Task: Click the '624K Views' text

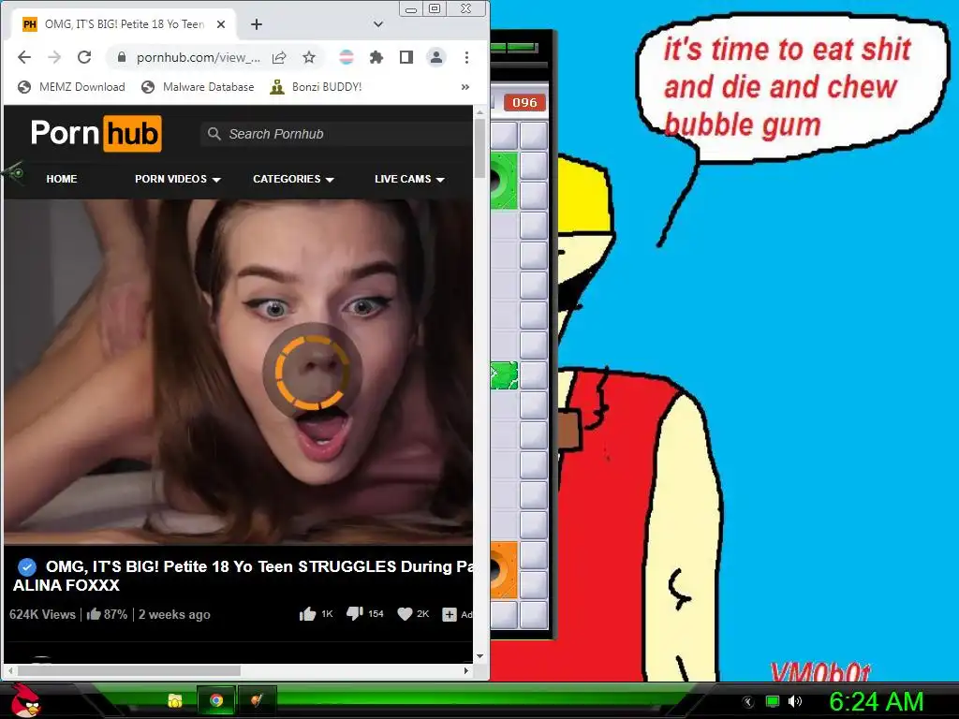Action: 42,614
